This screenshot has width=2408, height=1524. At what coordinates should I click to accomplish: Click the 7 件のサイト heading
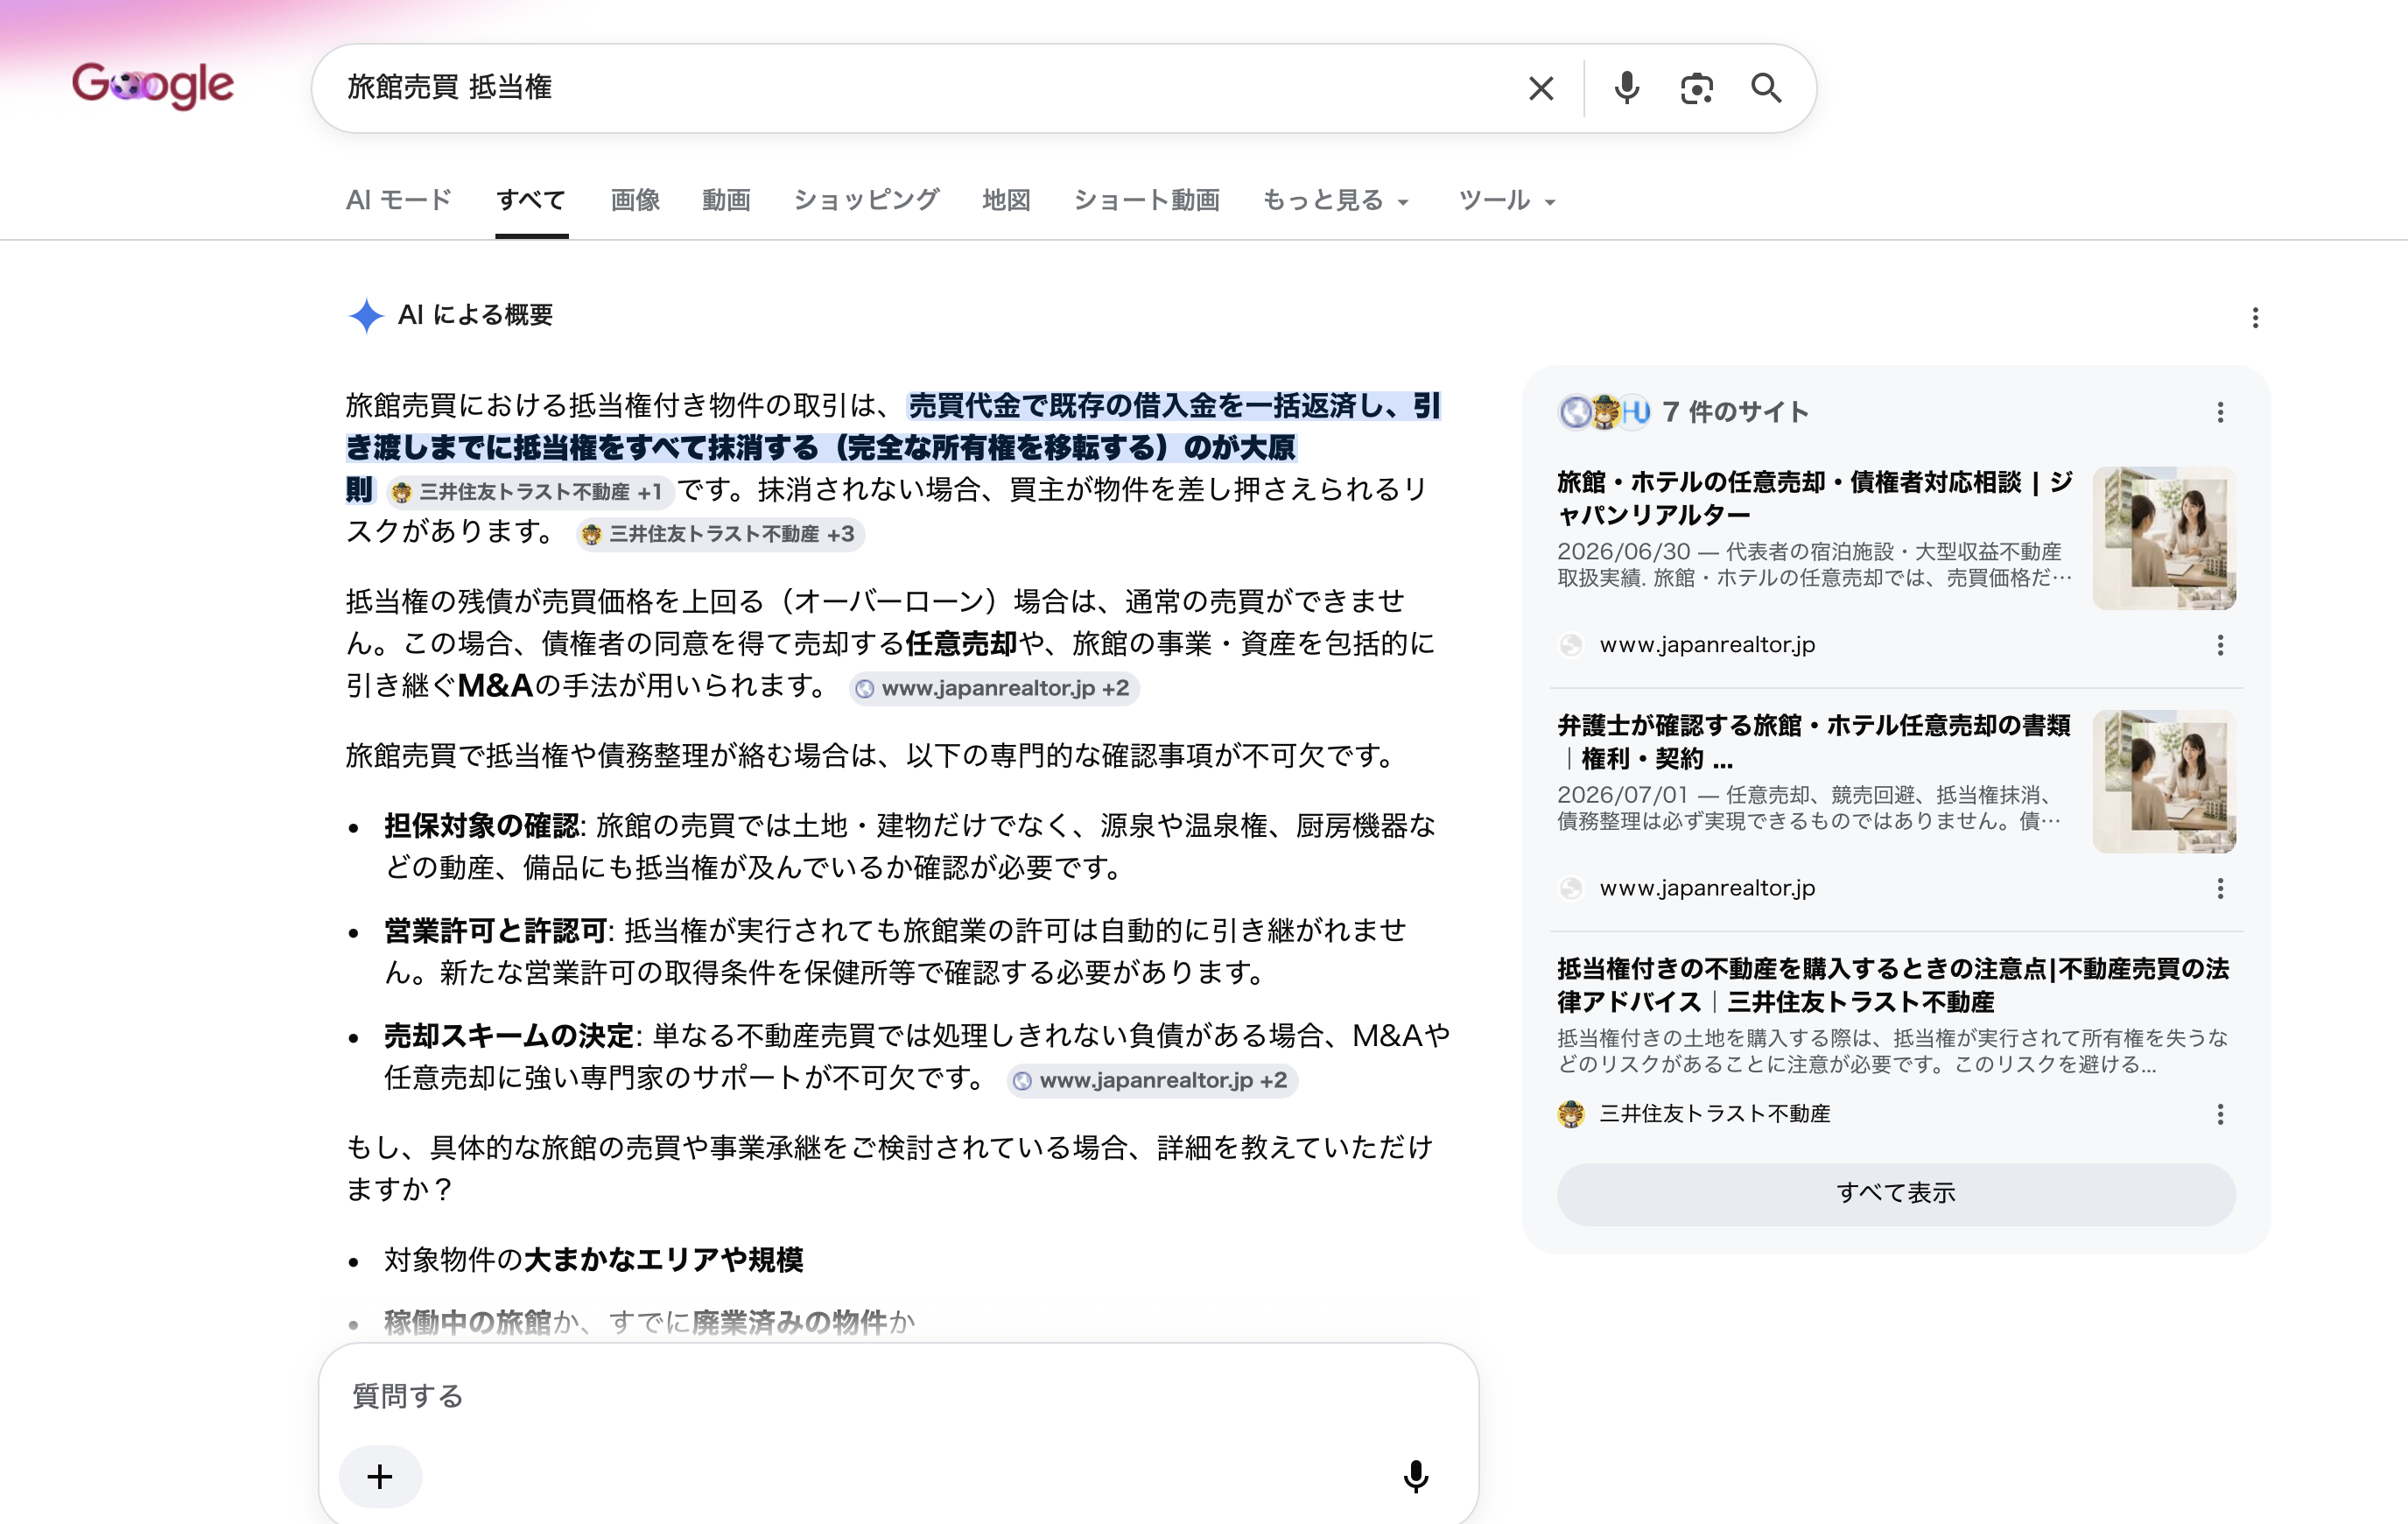coord(1735,412)
